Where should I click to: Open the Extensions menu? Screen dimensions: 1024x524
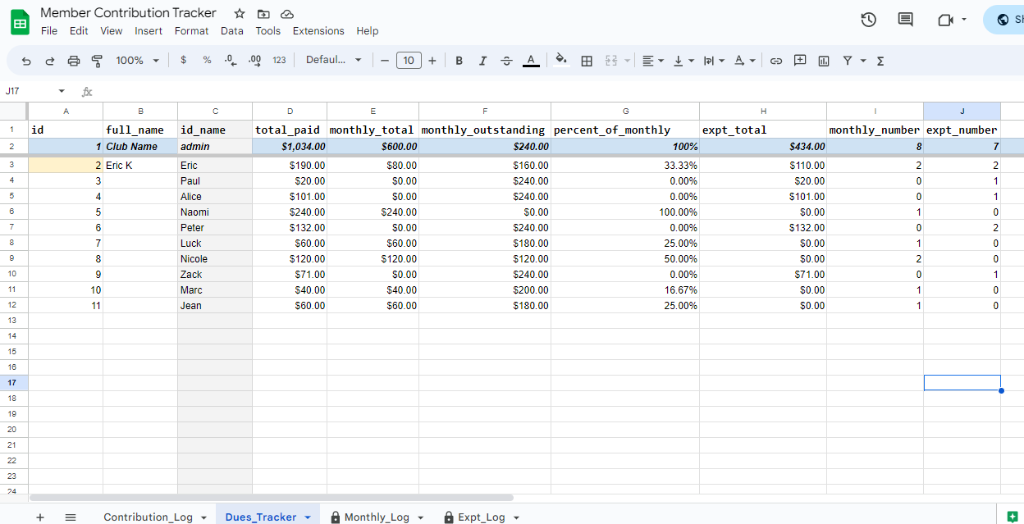click(x=318, y=31)
